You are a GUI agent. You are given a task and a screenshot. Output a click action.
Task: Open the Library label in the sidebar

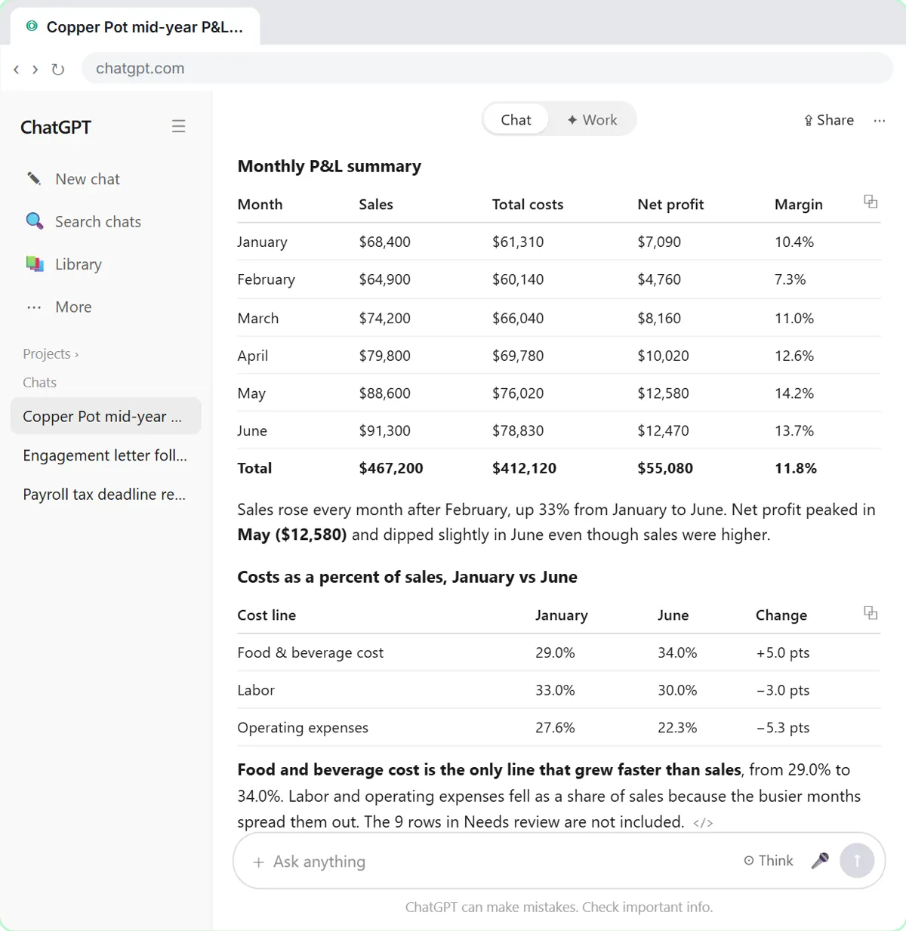(x=79, y=264)
